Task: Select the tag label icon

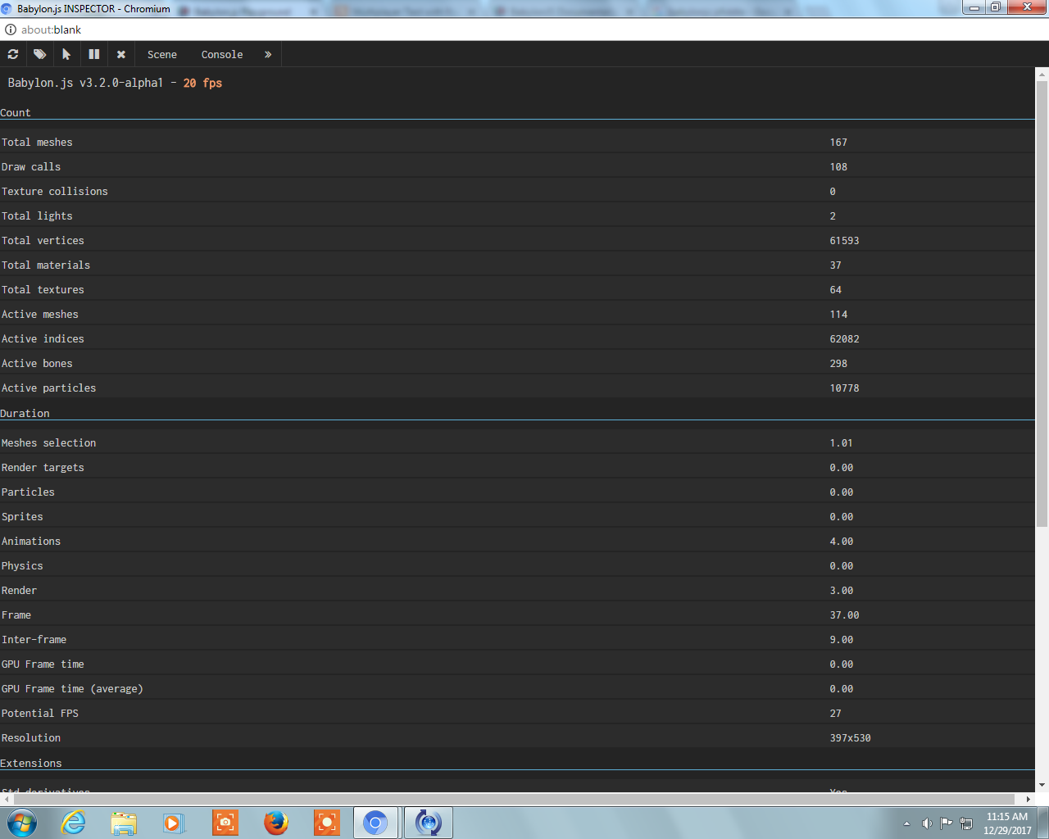Action: [39, 54]
